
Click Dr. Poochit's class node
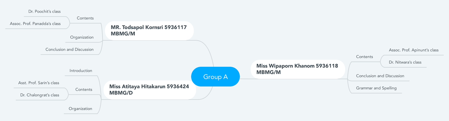pos(44,12)
